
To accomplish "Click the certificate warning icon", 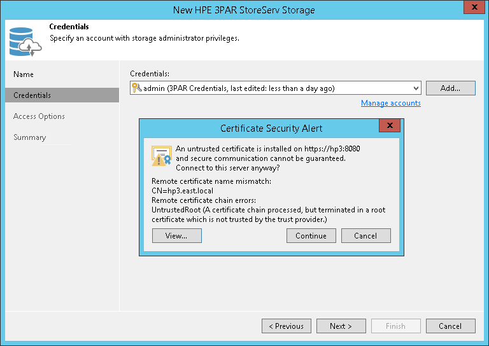I will tap(161, 156).
